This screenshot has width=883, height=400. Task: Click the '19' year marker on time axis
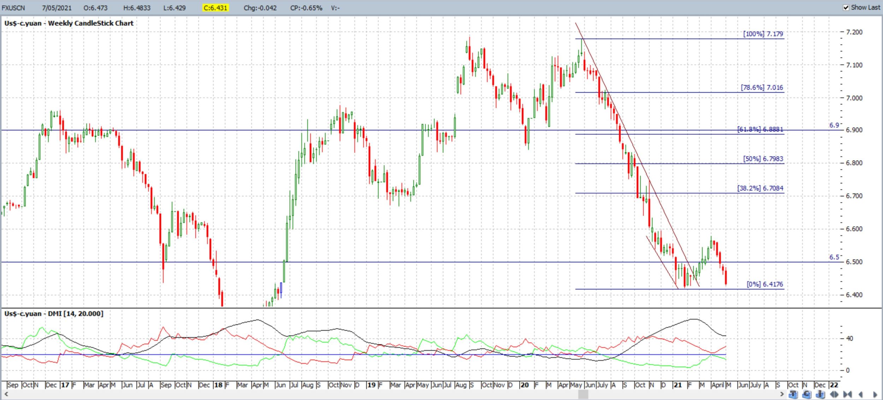(x=371, y=385)
